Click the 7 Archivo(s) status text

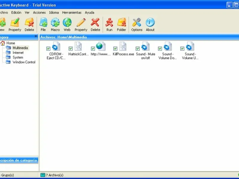55,175
